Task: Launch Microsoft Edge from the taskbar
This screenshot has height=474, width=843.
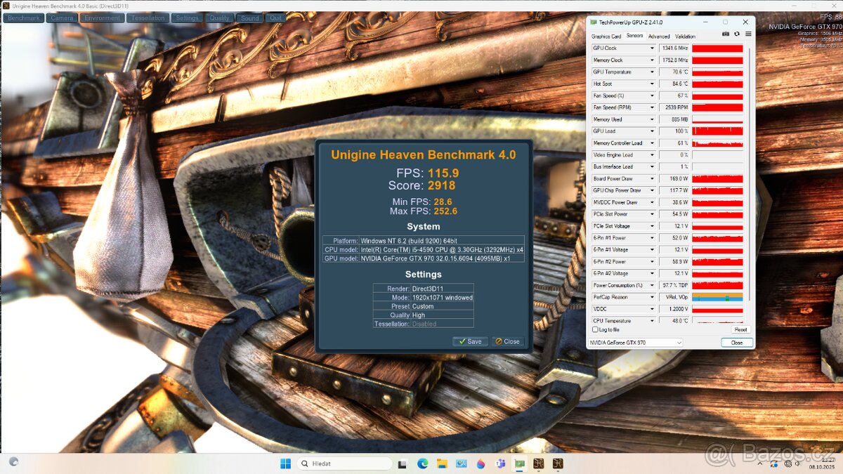Action: [x=421, y=463]
